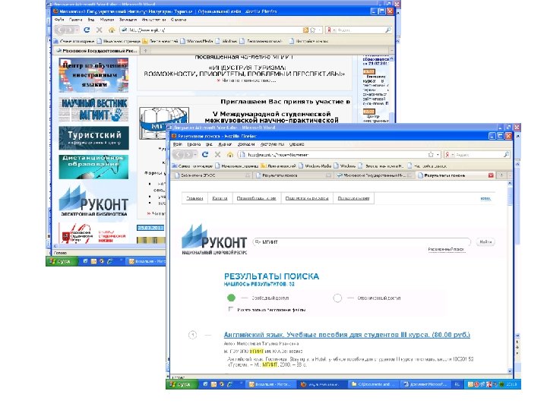Image resolution: width=547 pixels, height=410 pixels.
Task: Back taskbar Пуск start button
Action: coord(61,261)
